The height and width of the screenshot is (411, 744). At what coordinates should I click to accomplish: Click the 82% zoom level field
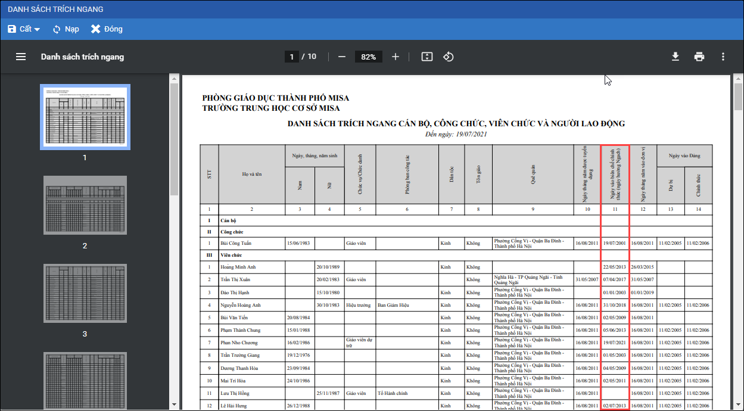point(368,57)
